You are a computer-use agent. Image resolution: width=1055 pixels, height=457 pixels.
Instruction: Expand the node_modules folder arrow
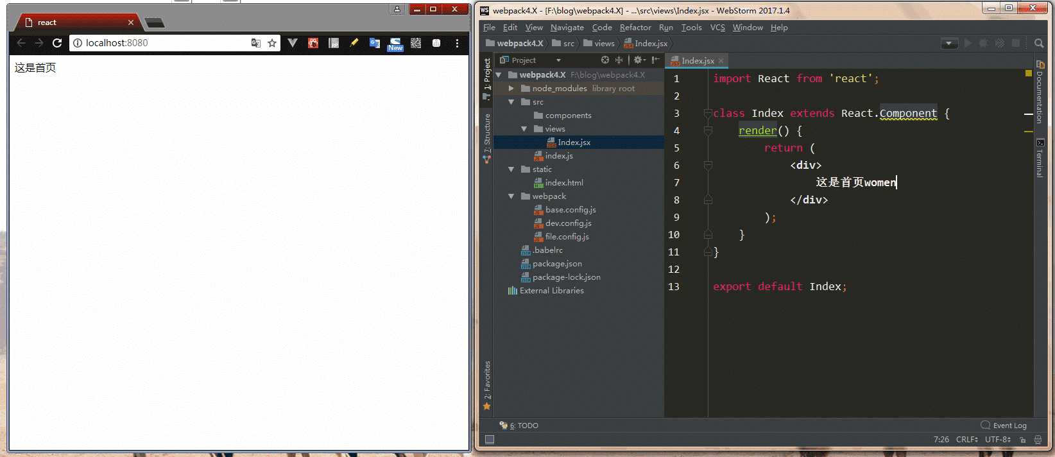pyautogui.click(x=511, y=89)
